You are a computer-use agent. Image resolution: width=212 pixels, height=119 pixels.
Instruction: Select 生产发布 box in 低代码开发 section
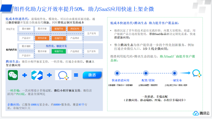pos(91,51)
